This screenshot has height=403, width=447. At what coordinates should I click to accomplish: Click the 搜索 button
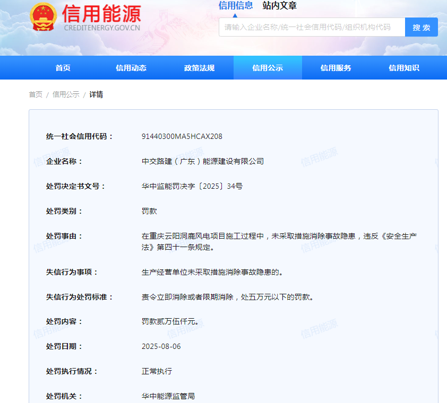click(x=422, y=27)
